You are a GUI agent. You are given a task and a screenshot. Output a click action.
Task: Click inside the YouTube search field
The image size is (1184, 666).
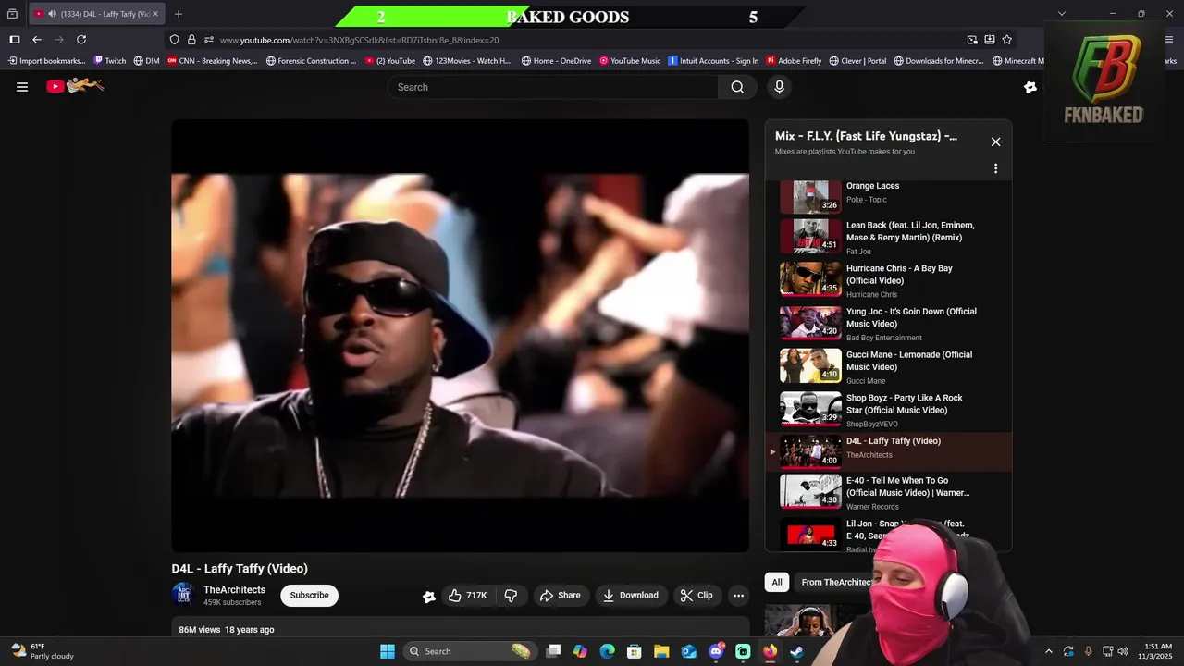pos(553,87)
